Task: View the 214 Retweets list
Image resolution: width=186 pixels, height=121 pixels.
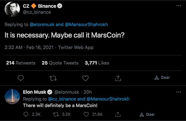Action: [x=21, y=63]
